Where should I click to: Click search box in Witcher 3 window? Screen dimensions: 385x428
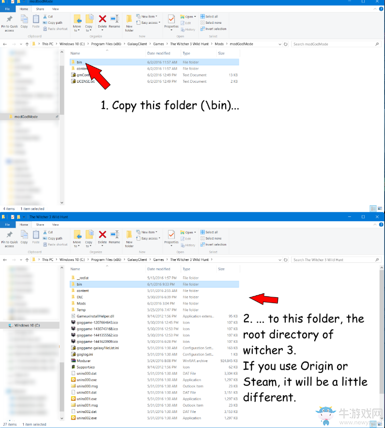point(336,260)
